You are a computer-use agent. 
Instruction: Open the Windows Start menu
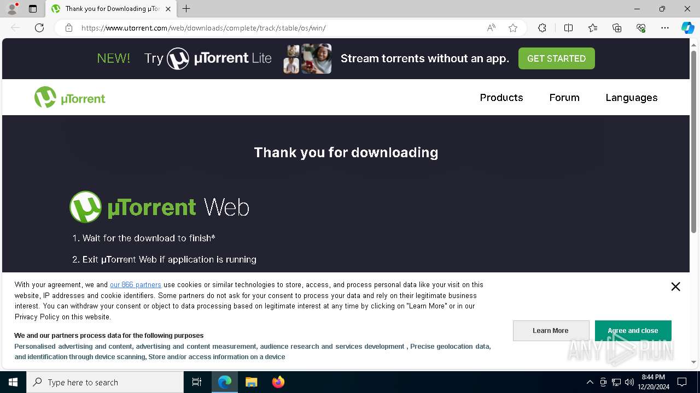pyautogui.click(x=13, y=382)
